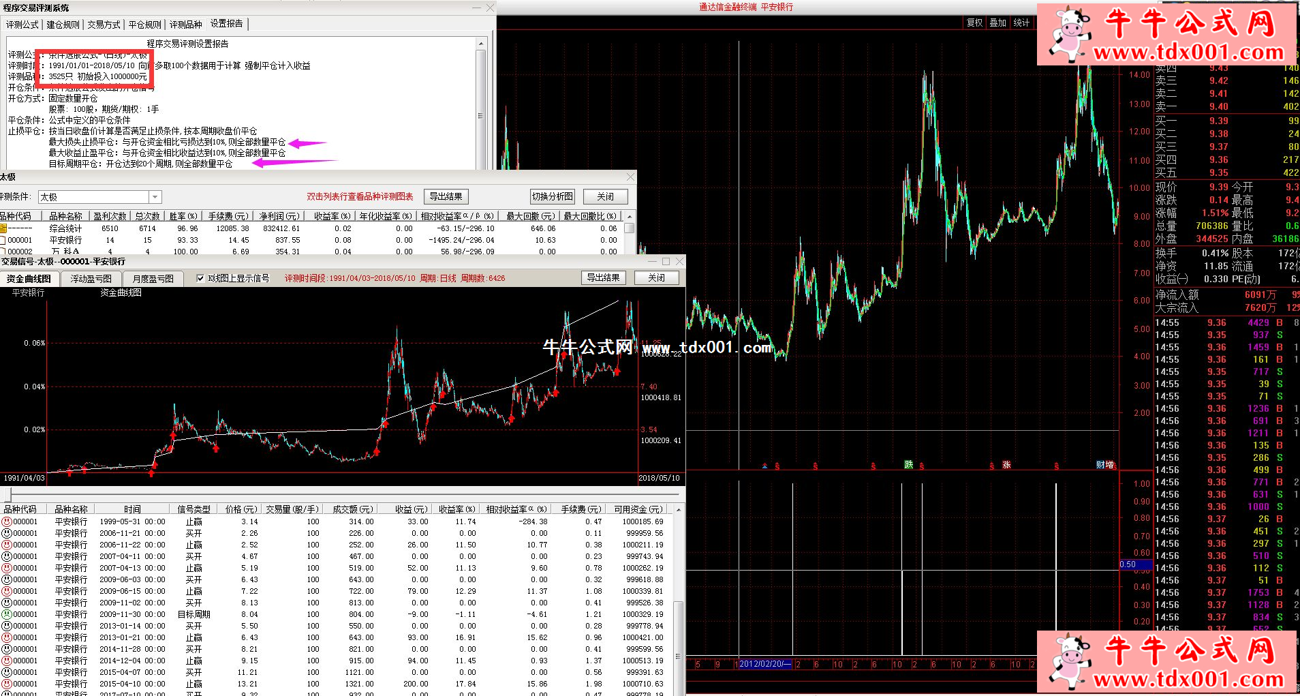Click 净流入额 label in quote panel
The image size is (1300, 696).
coord(1177,294)
